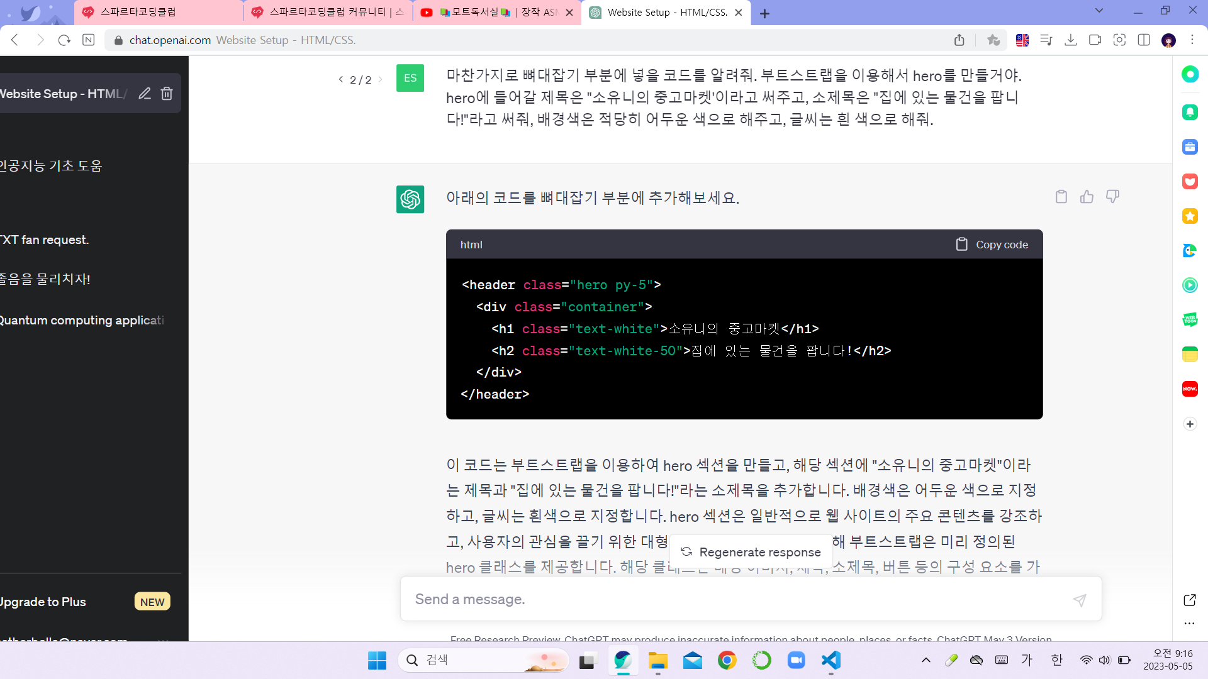Add a sidebar app with plus icon
1208x679 pixels.
click(1190, 424)
